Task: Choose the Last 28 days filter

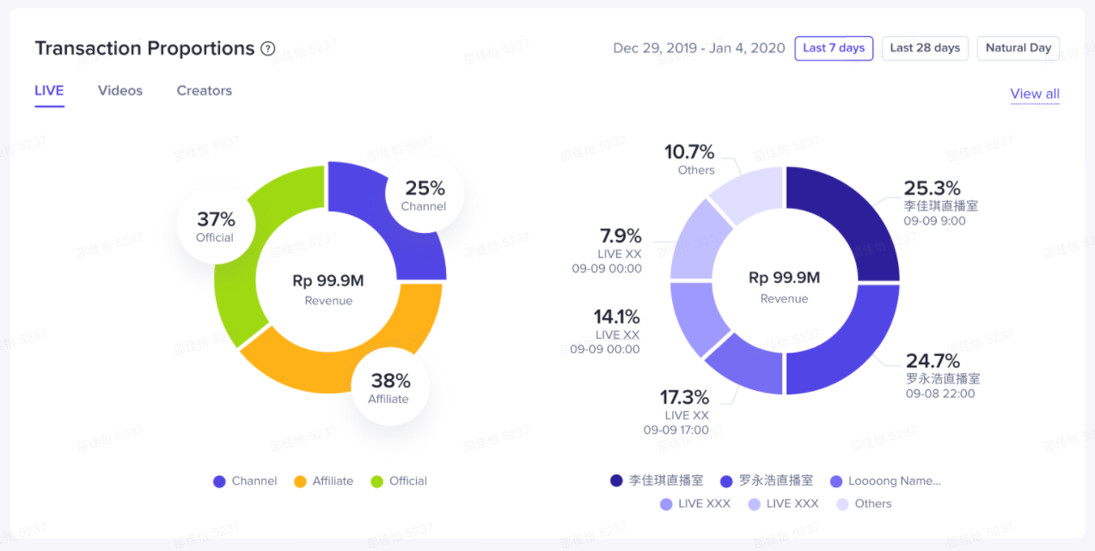Action: coord(925,48)
